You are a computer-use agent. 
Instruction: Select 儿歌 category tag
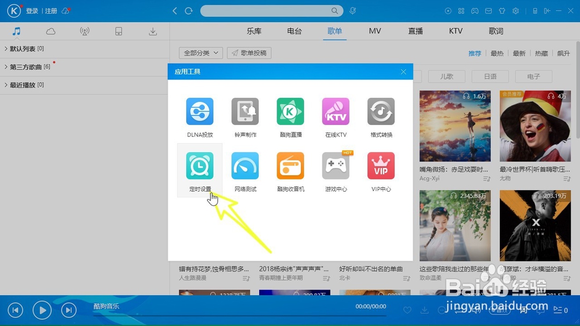tap(447, 76)
